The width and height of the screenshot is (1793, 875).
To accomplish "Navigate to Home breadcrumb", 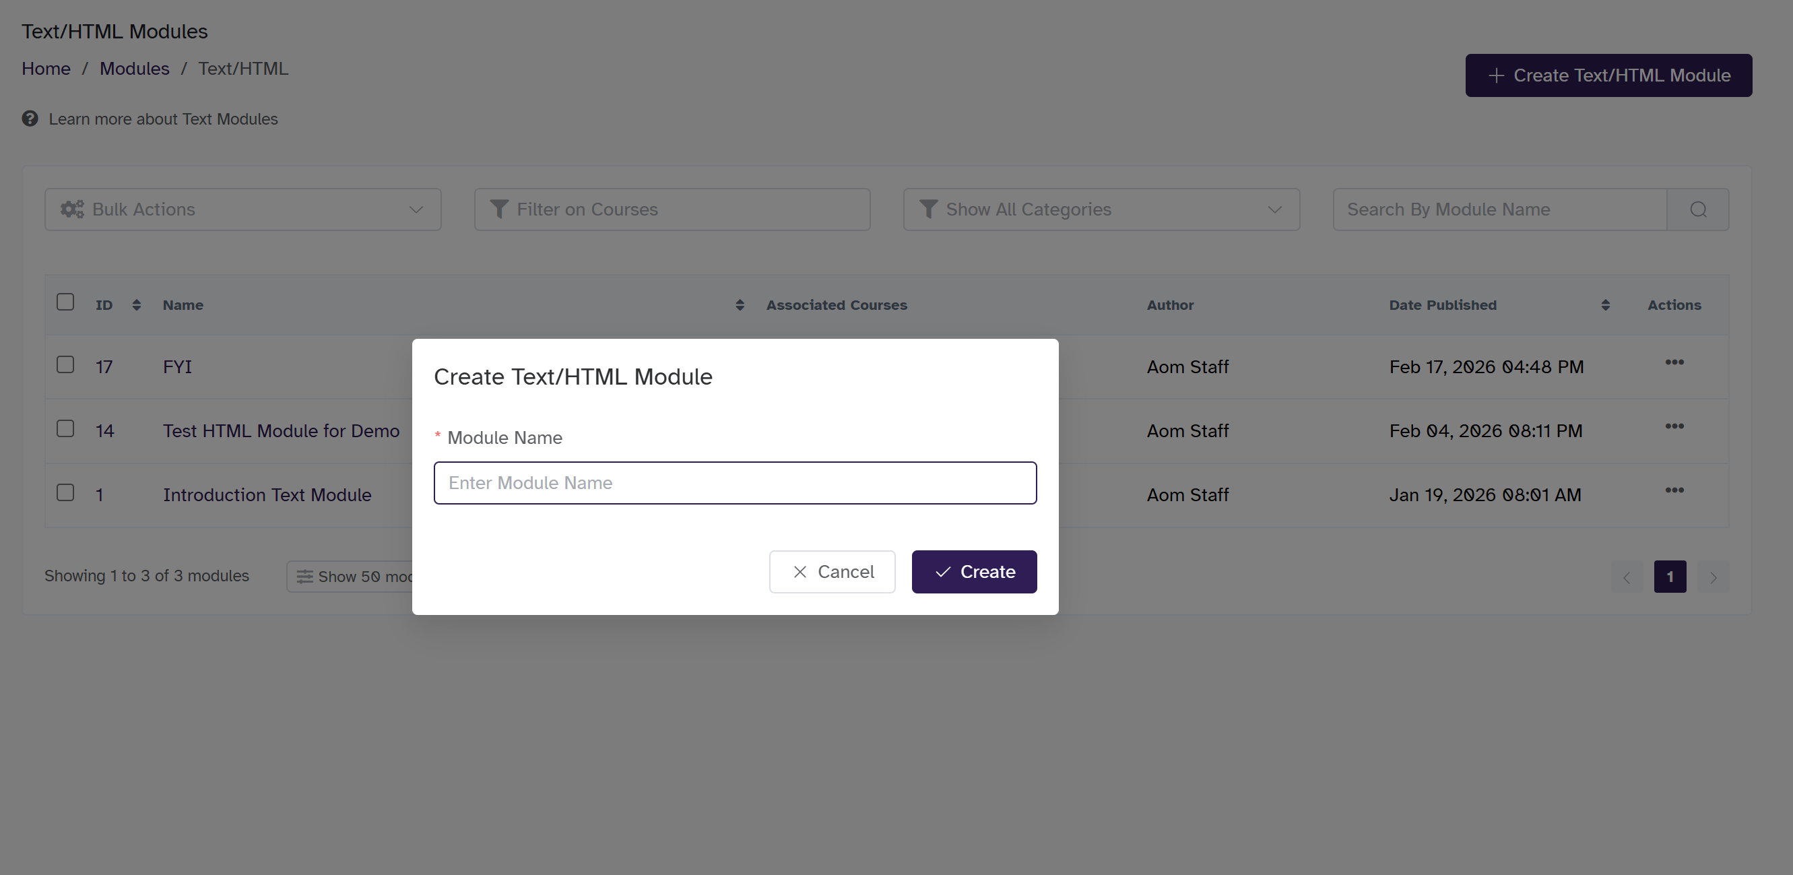I will pos(46,69).
